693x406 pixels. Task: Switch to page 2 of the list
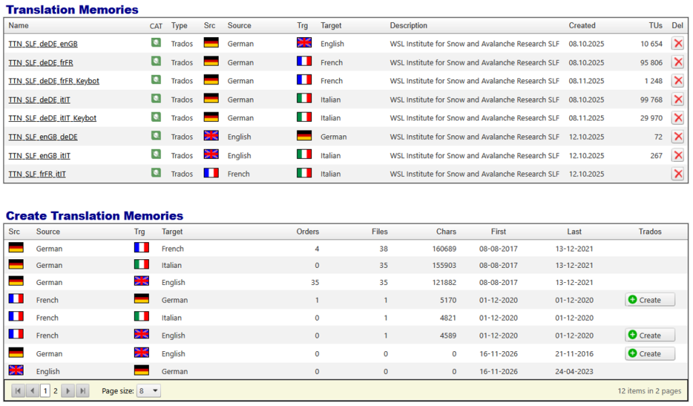point(55,391)
